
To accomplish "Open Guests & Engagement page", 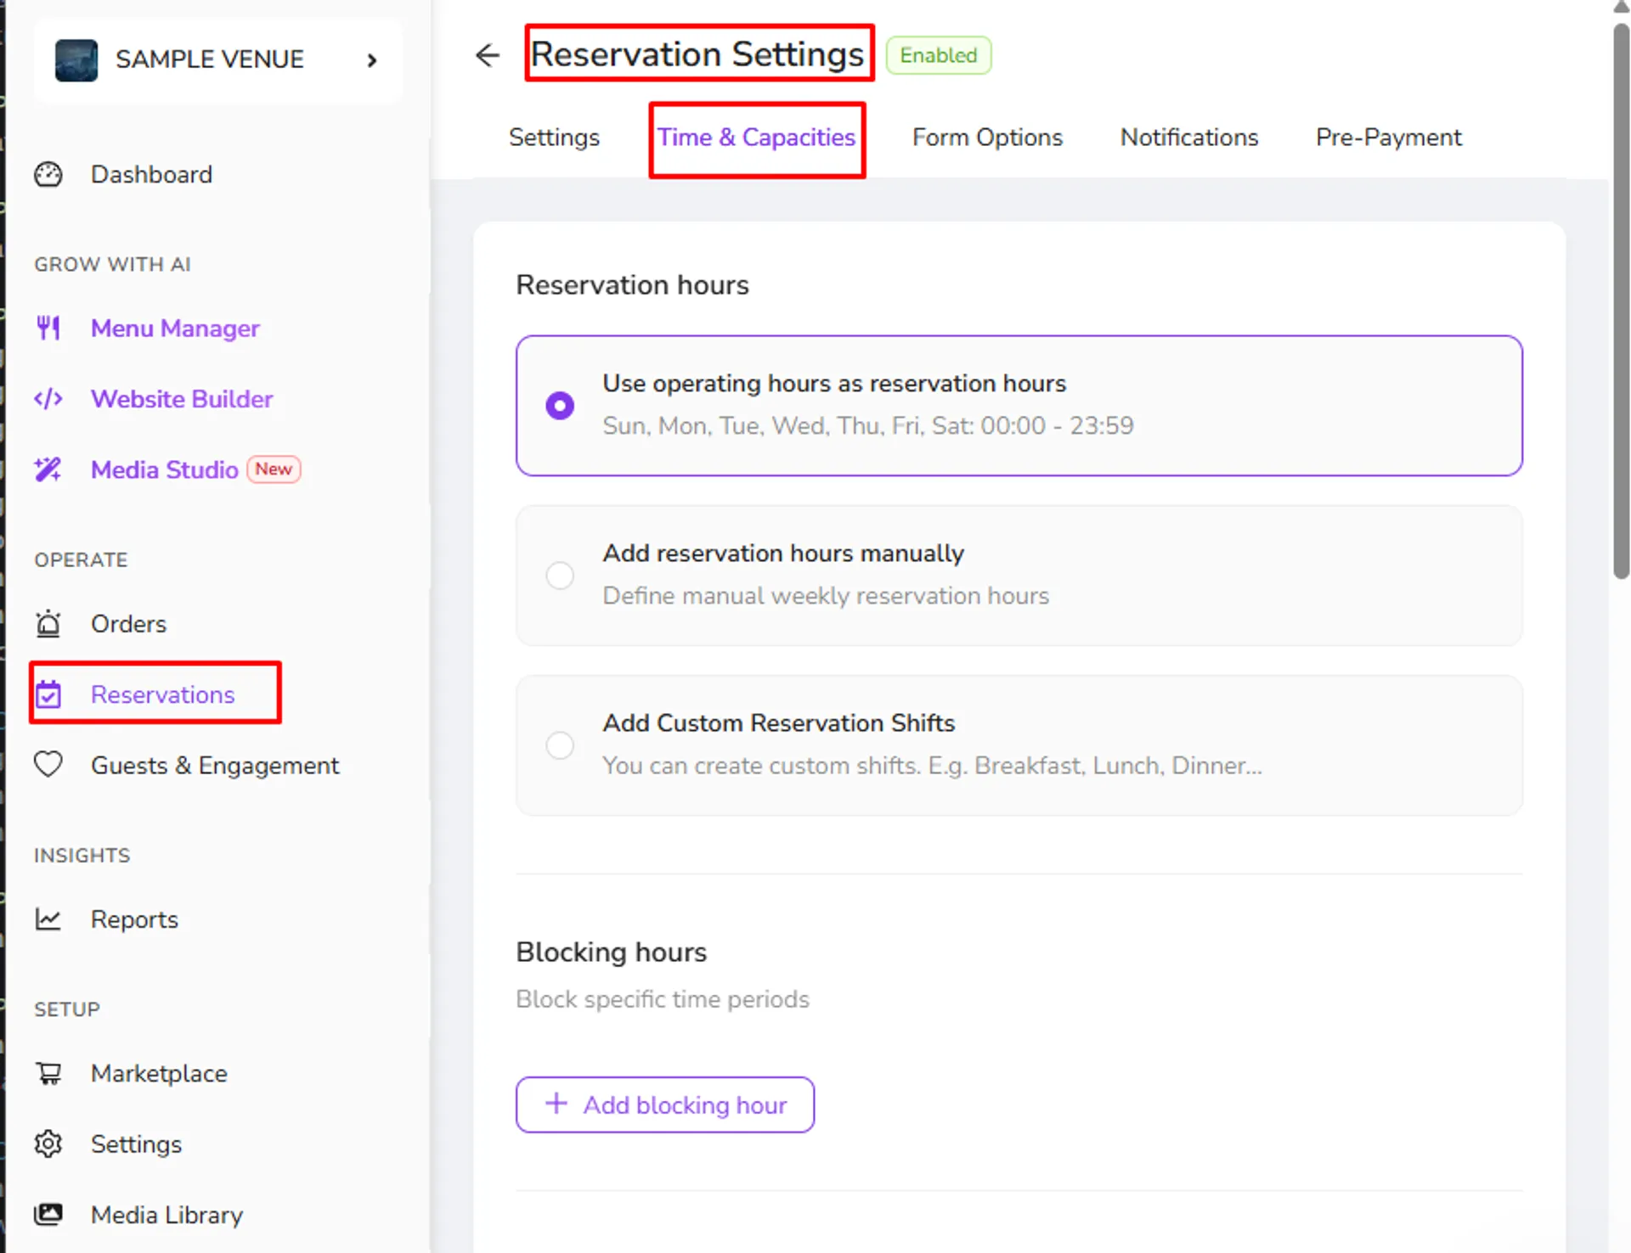I will [215, 765].
